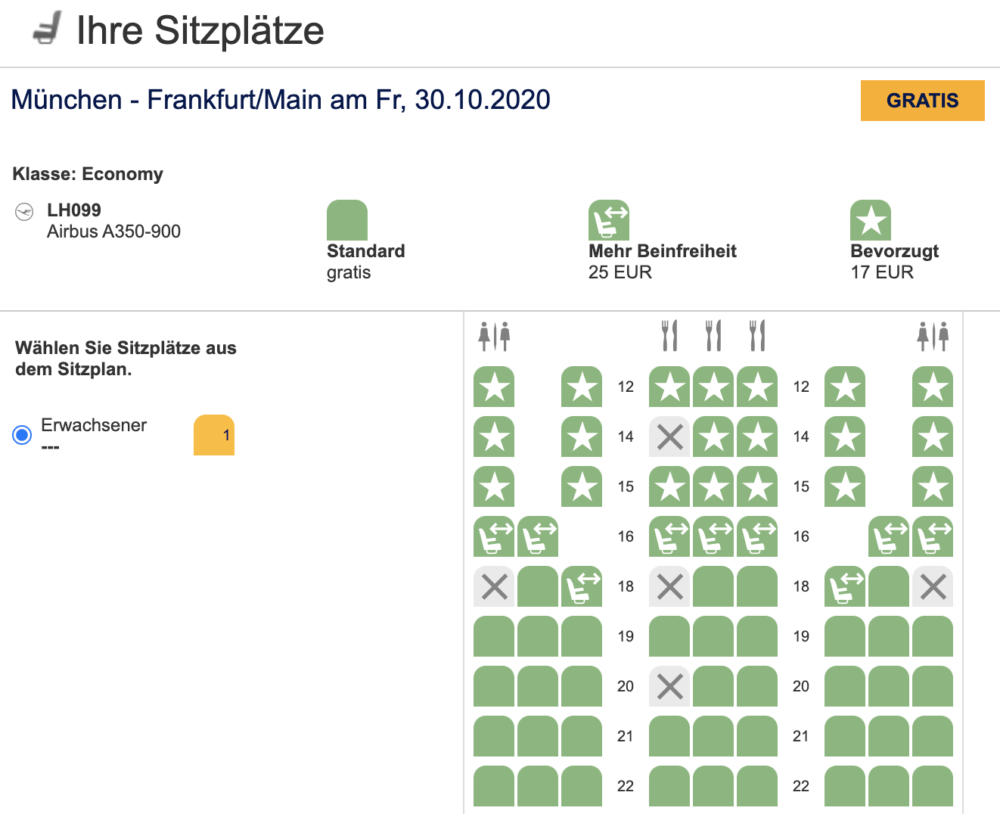Click the GRATIS price button
The height and width of the screenshot is (814, 1000).
click(x=922, y=101)
